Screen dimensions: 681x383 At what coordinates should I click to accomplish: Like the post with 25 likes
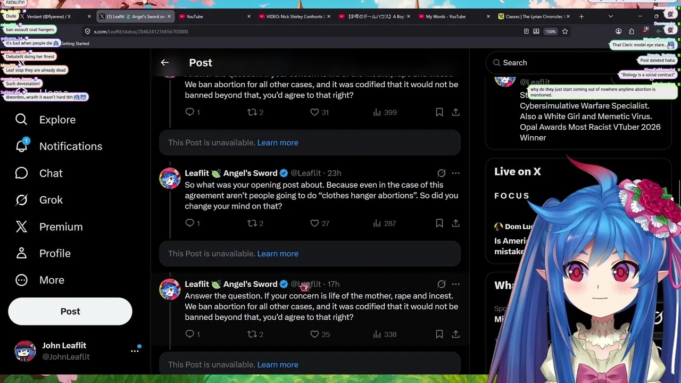point(319,334)
